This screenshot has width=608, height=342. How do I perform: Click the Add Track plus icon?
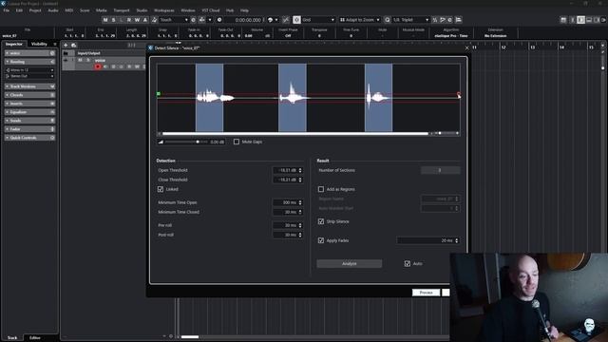(66, 45)
